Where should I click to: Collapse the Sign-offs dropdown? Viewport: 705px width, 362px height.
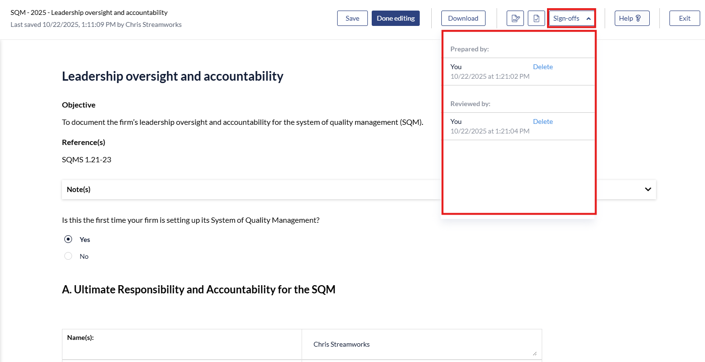click(x=571, y=18)
